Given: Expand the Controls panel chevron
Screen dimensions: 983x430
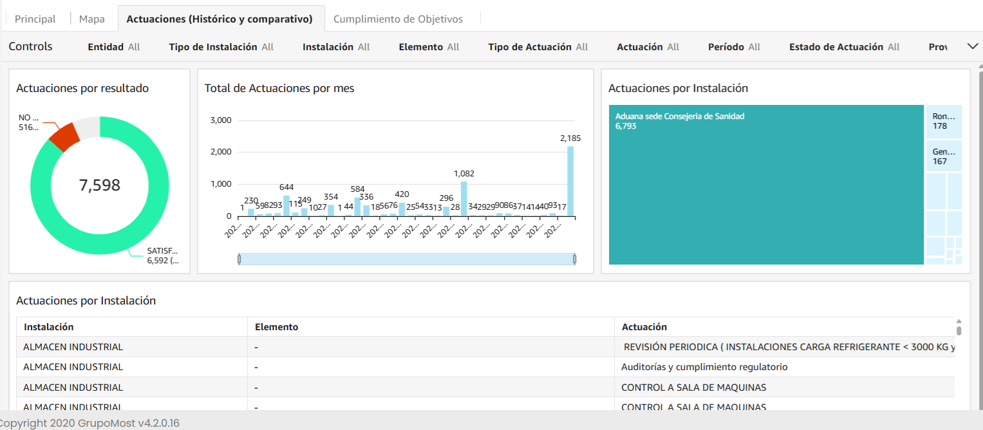Looking at the screenshot, I should (x=972, y=46).
